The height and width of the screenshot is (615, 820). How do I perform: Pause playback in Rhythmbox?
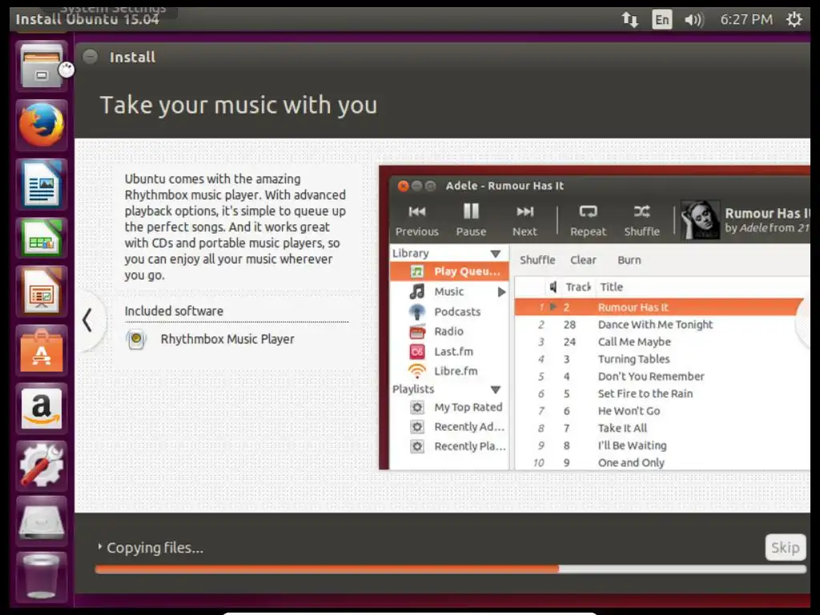coord(471,221)
